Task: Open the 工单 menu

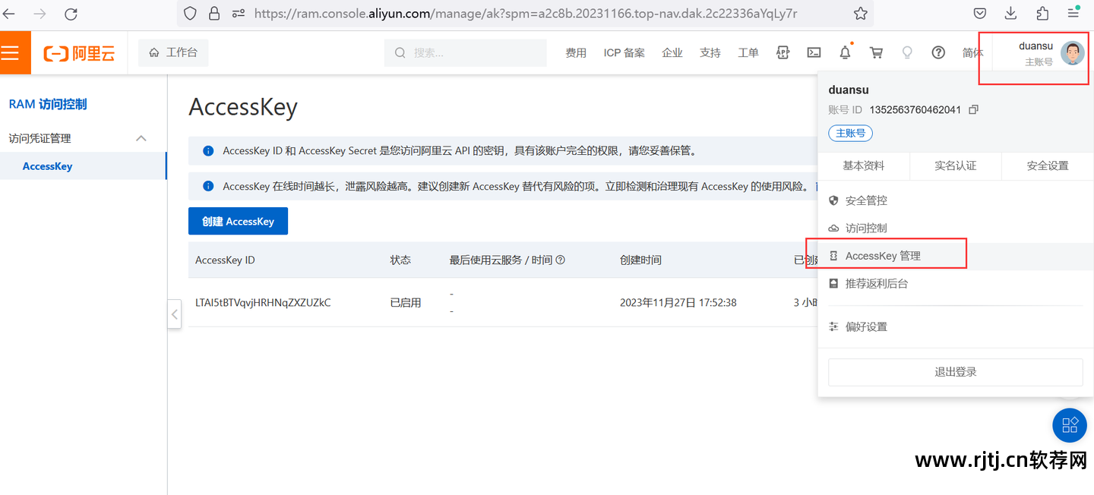Action: [748, 52]
